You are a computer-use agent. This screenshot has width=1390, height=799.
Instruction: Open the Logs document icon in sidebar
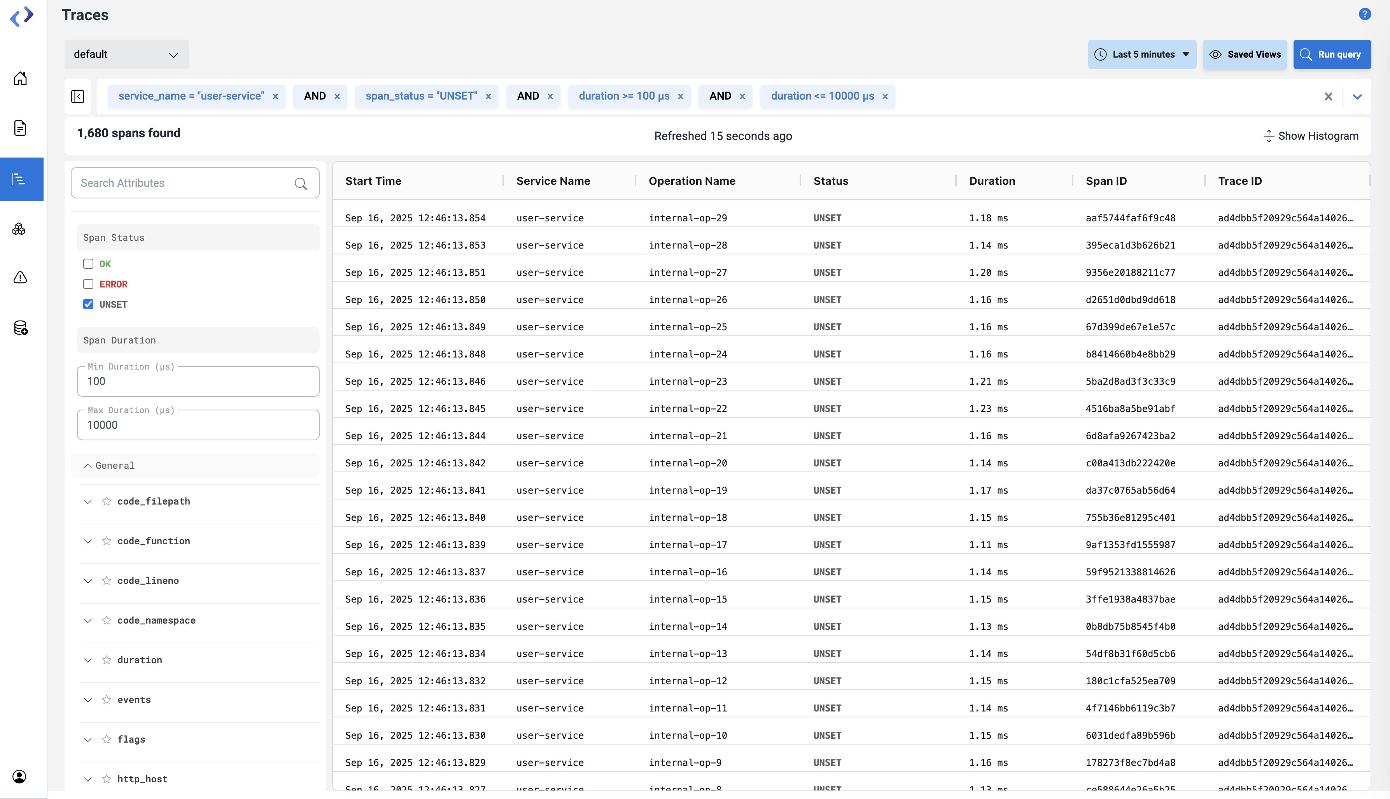pyautogui.click(x=20, y=128)
